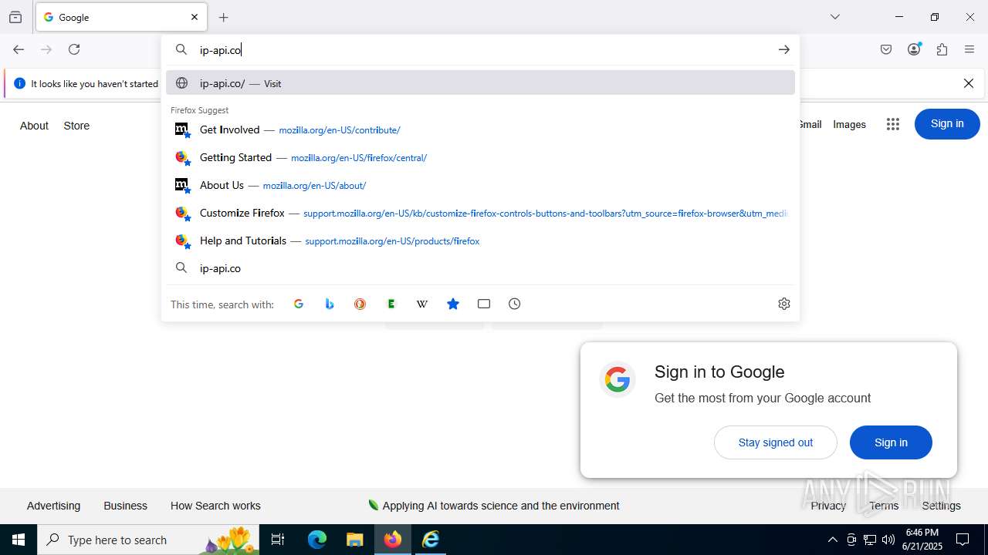Search this time with DuckDuckGo

coord(360,304)
